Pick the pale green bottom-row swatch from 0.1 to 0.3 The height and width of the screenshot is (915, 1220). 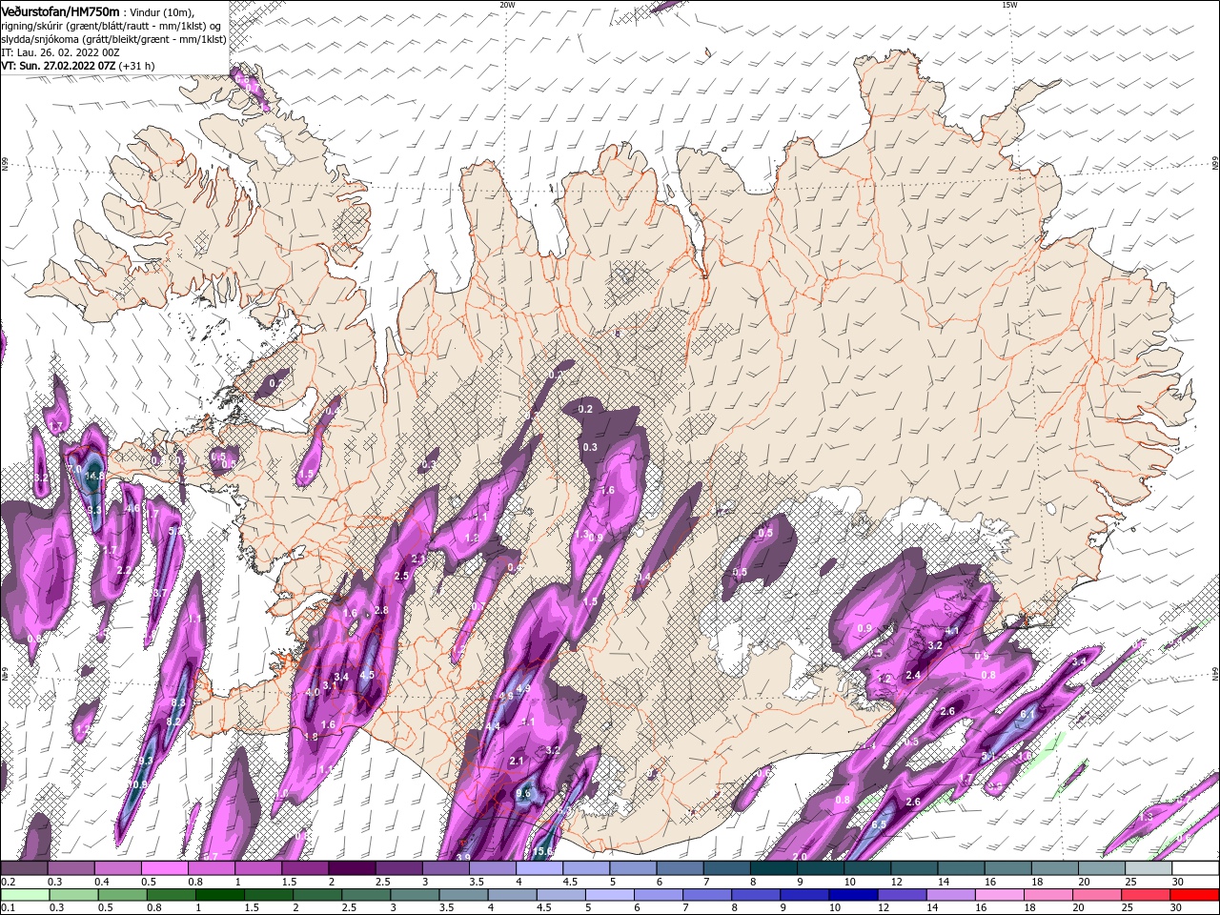(25, 895)
